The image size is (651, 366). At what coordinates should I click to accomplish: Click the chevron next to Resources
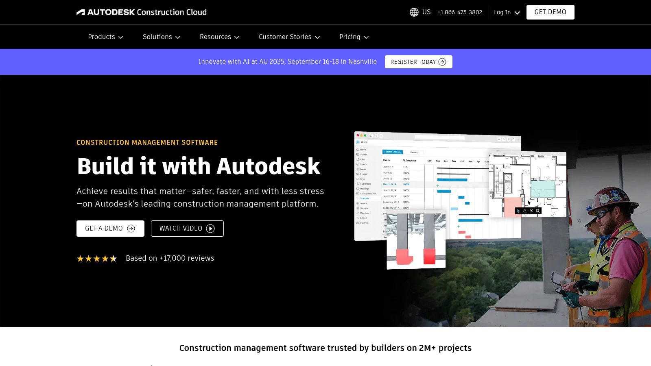[x=237, y=37]
